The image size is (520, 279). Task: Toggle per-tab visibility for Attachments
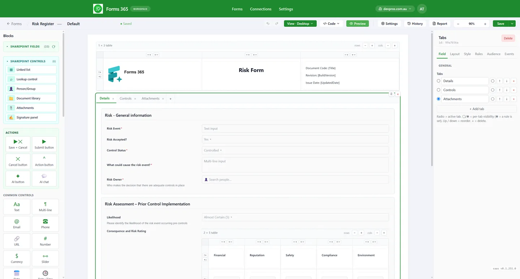pos(493,99)
